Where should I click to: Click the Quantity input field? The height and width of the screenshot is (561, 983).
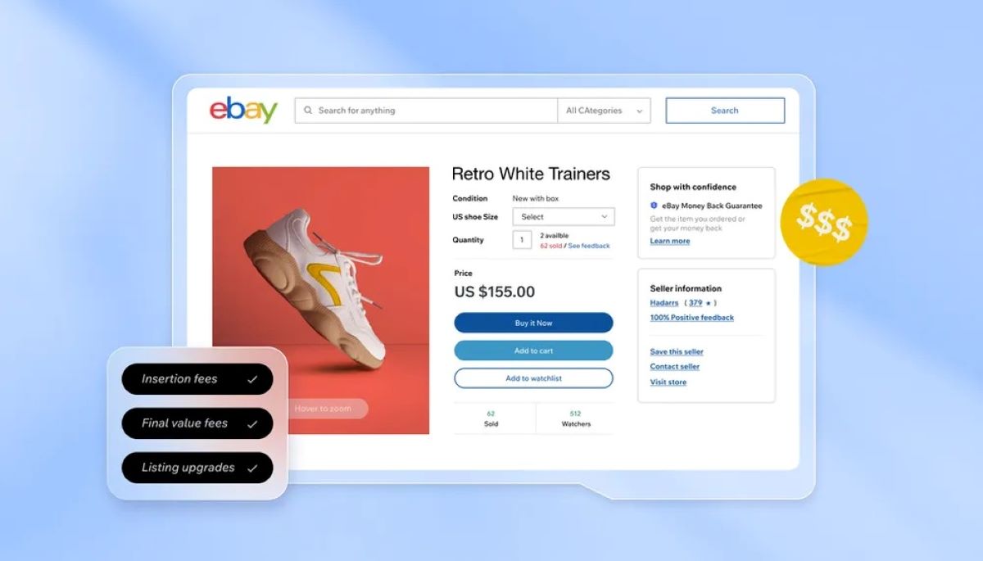(x=522, y=240)
